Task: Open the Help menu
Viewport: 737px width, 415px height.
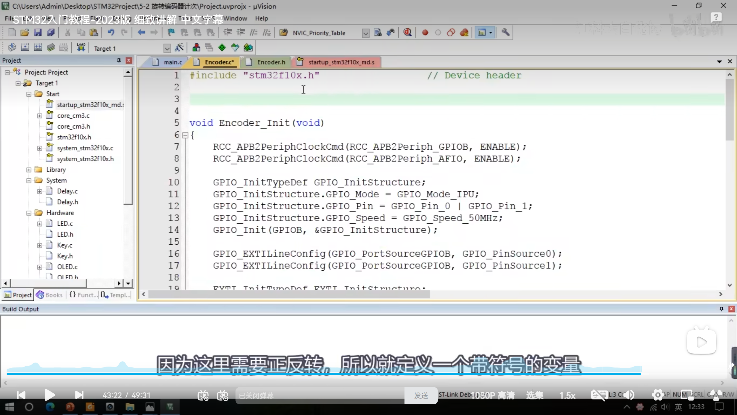Action: tap(261, 18)
